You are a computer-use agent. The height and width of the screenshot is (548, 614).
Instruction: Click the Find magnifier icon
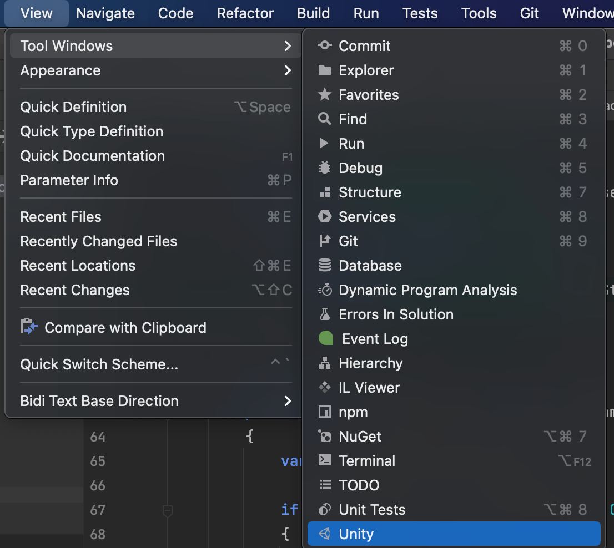click(x=325, y=119)
